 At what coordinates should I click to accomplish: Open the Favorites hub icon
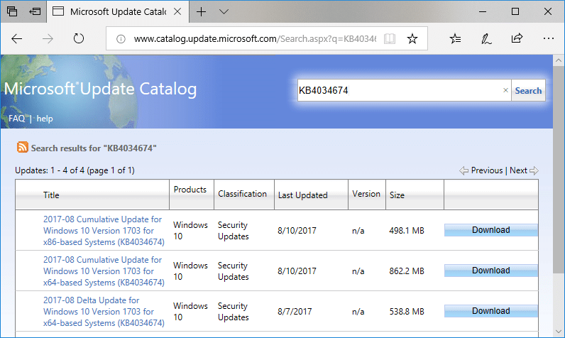pyautogui.click(x=456, y=38)
